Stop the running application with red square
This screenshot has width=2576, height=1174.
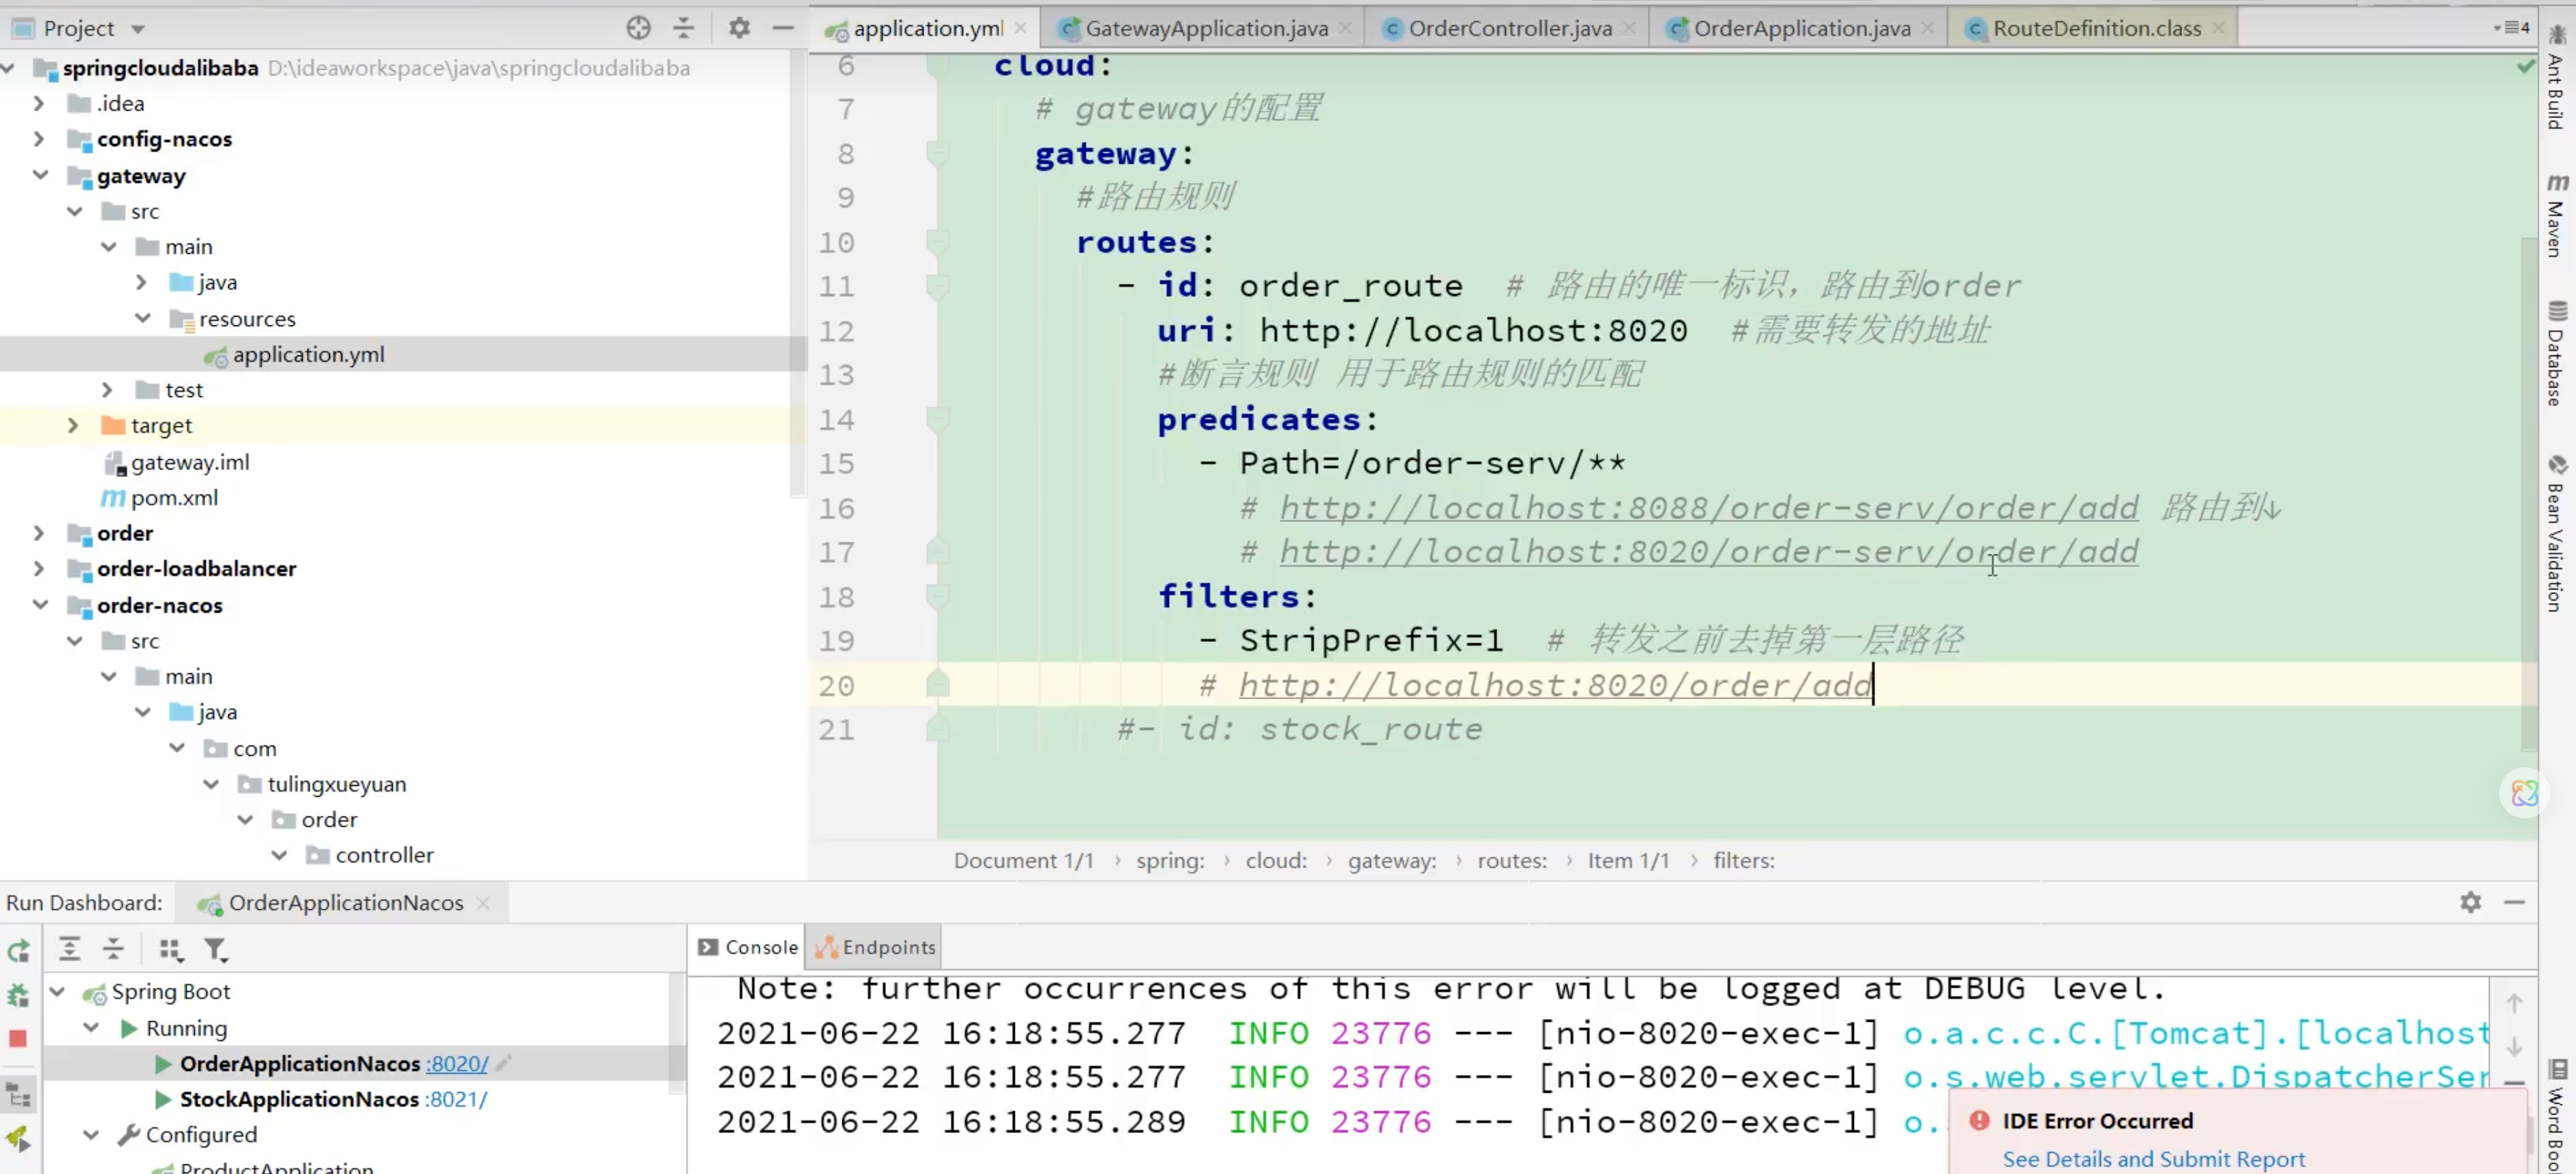click(18, 1039)
